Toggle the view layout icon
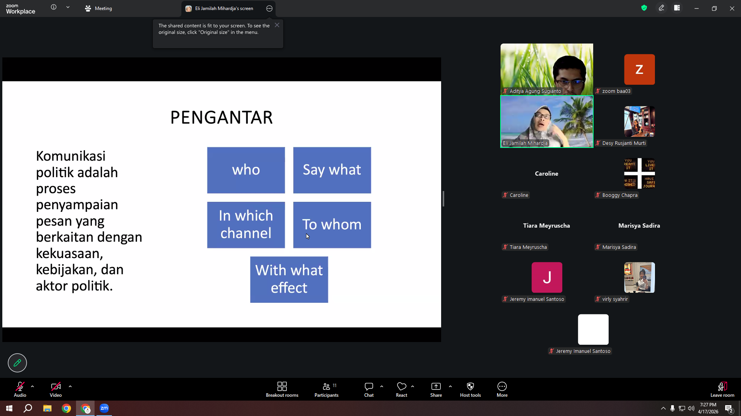Viewport: 741px width, 416px height. 677,8
